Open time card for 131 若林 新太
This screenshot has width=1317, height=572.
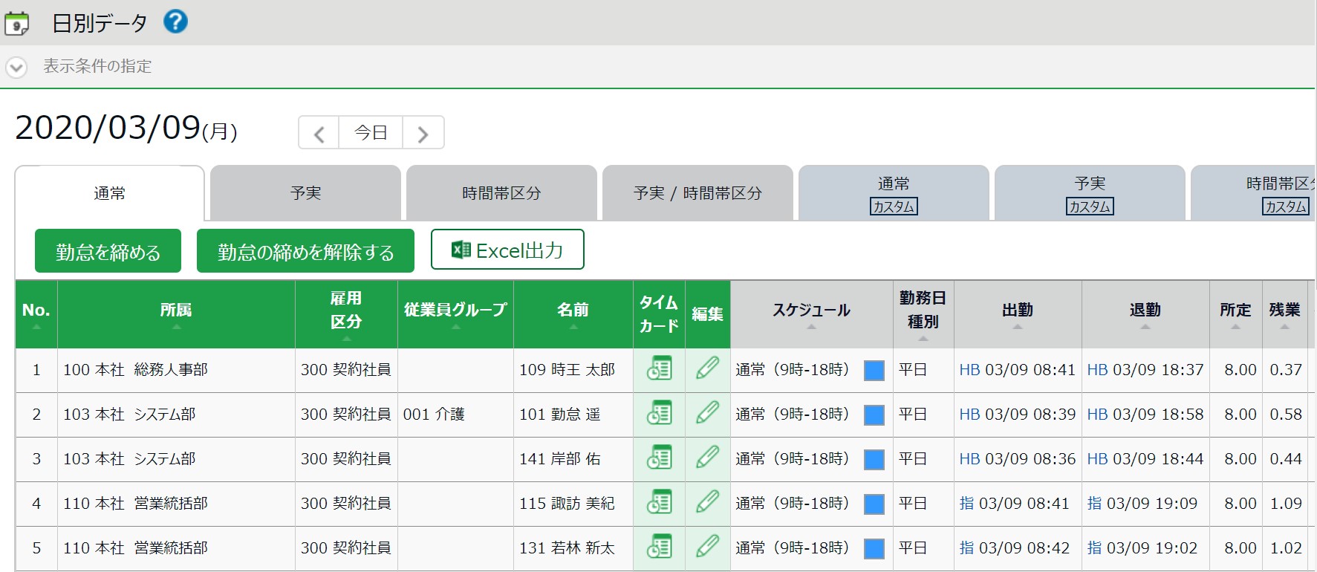[659, 547]
